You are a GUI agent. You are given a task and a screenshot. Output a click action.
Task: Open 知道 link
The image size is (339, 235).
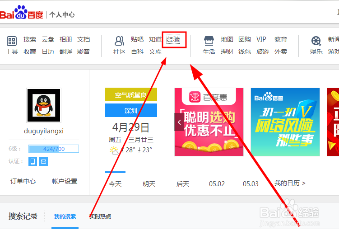(155, 39)
